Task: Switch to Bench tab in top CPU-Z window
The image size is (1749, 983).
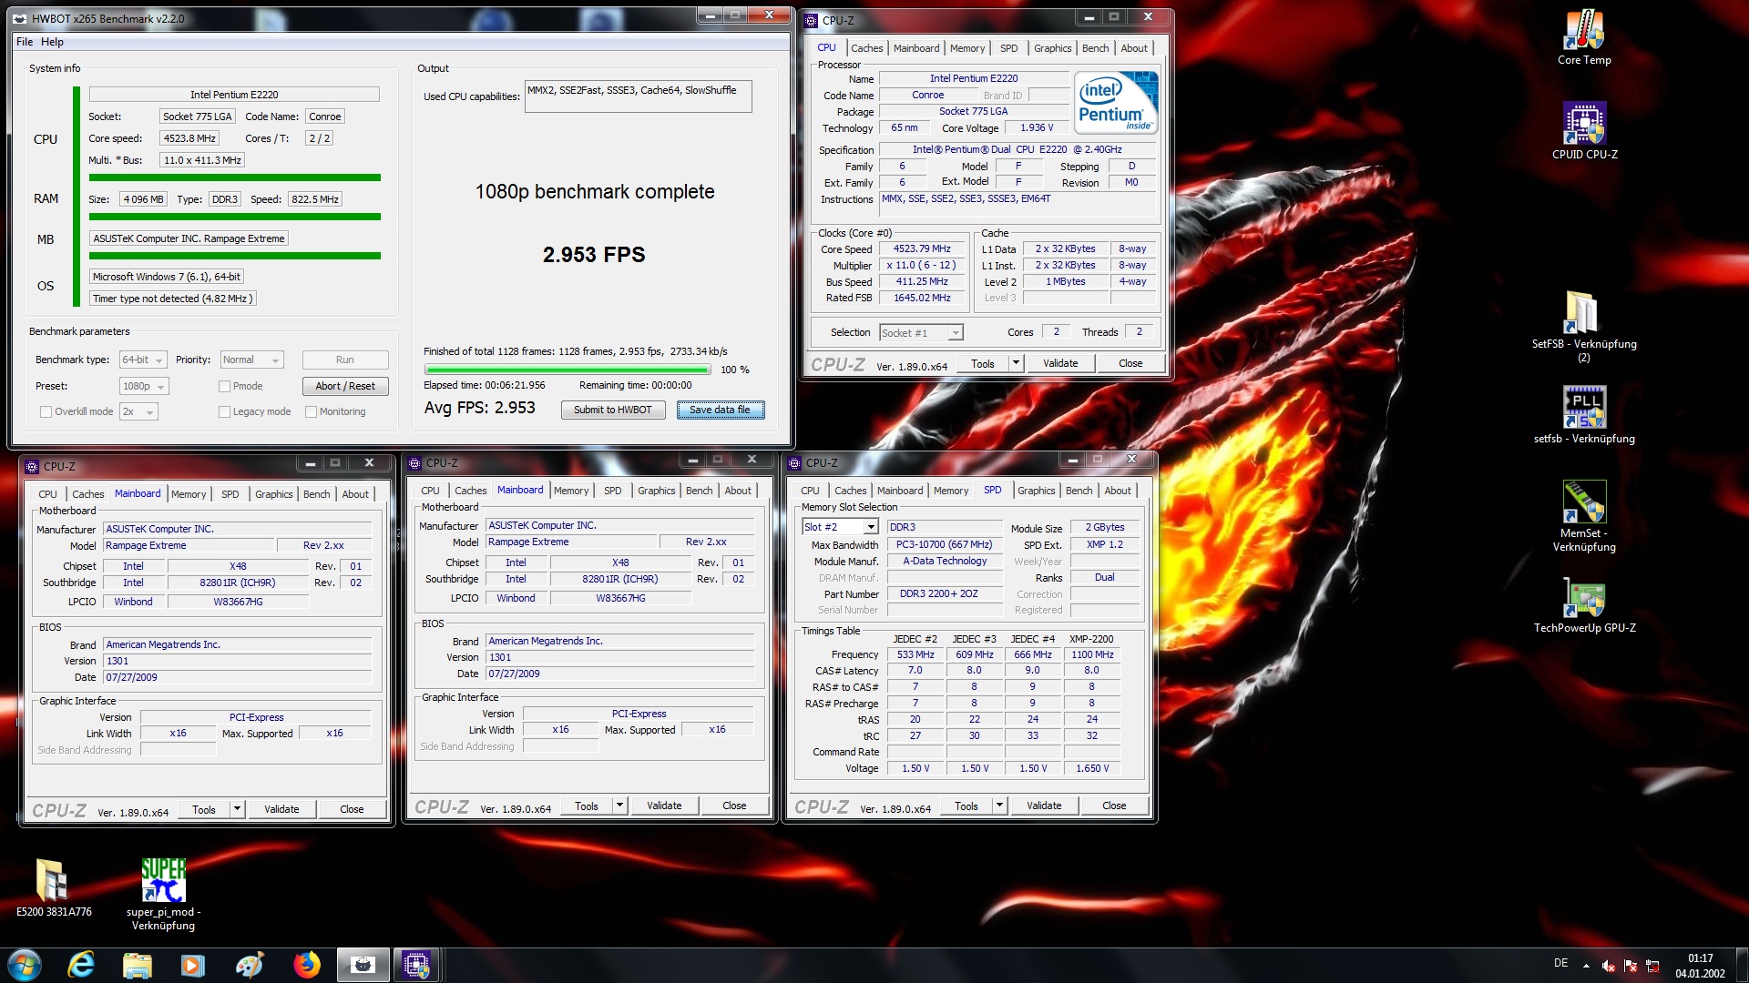Action: click(1096, 48)
